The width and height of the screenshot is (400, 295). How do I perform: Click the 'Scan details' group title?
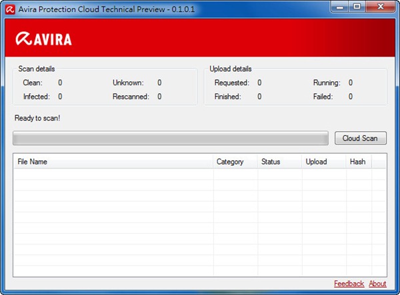37,69
